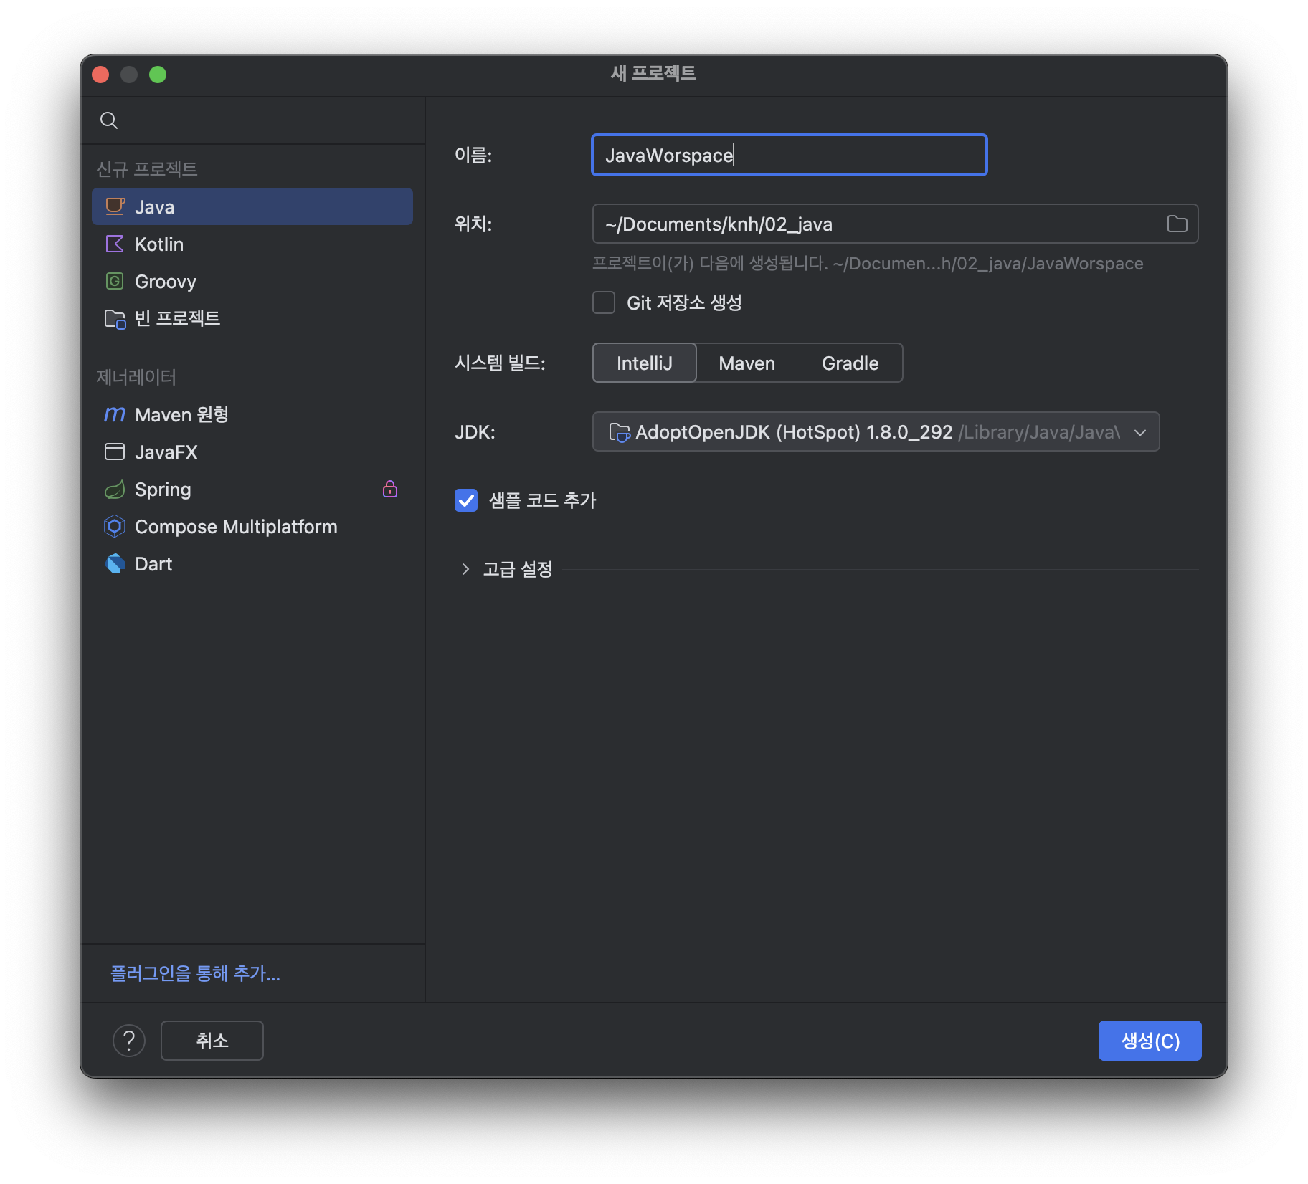Open help with the question mark button
The image size is (1308, 1184).
[x=129, y=1040]
